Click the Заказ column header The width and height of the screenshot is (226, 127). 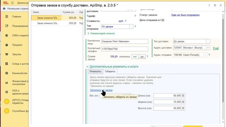click(46, 12)
